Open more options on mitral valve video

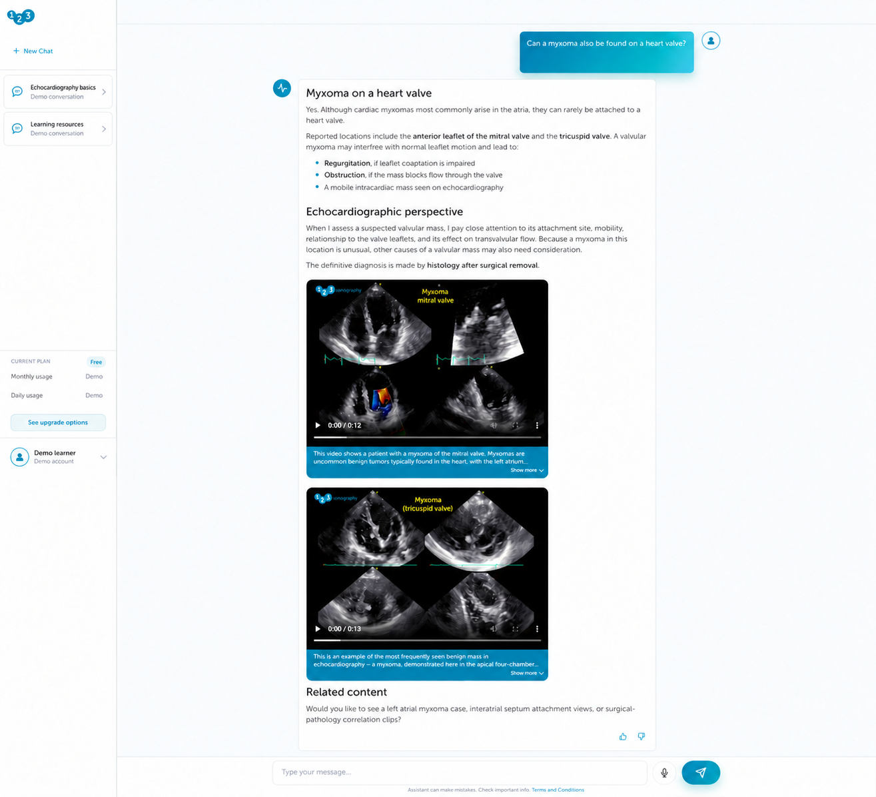pos(537,425)
